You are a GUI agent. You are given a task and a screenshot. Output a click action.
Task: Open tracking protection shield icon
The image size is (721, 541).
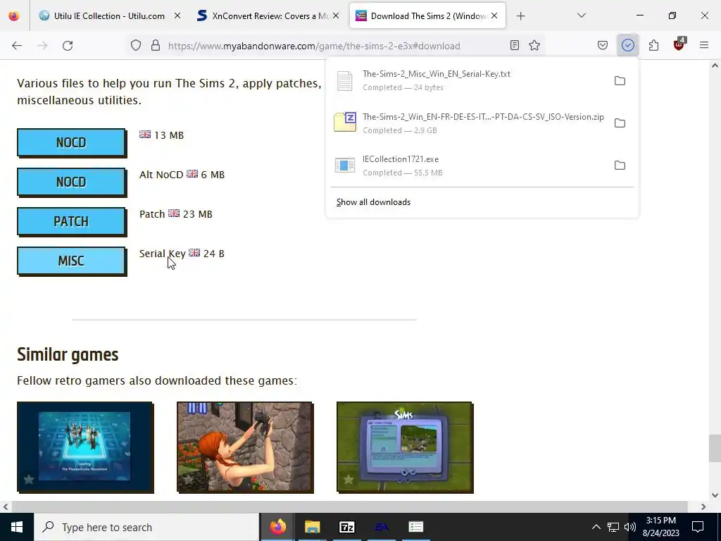point(136,46)
